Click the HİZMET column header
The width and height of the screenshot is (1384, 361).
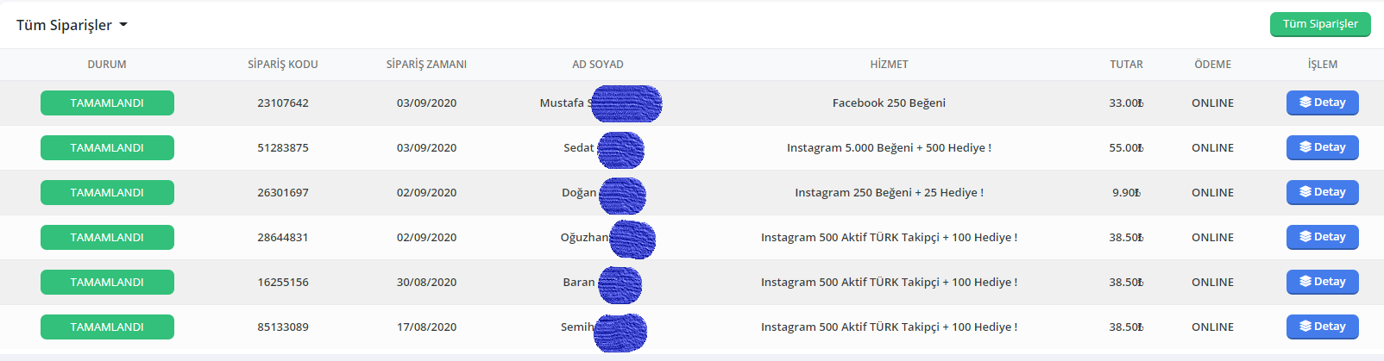coord(889,65)
